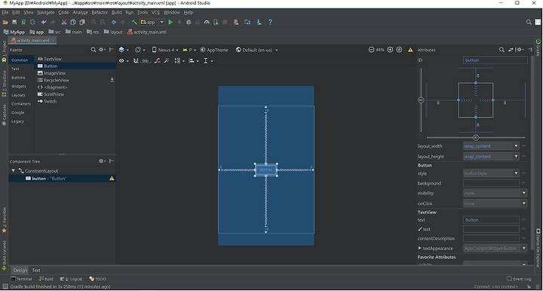Click the Paste icon in toolbar
This screenshot has height=291, width=543.
(82, 22)
